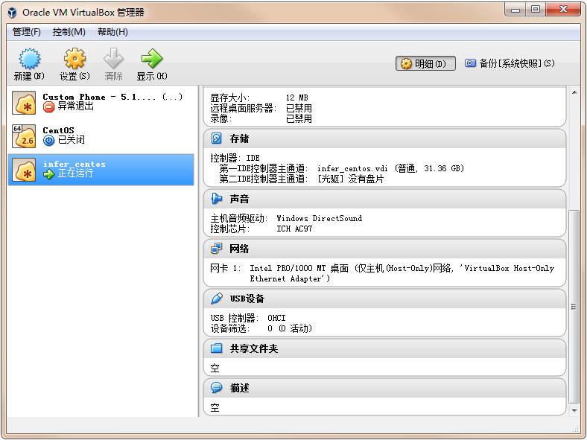This screenshot has height=440, width=587.
Task: Minimize the VirtualBox manager window
Action: (515, 10)
